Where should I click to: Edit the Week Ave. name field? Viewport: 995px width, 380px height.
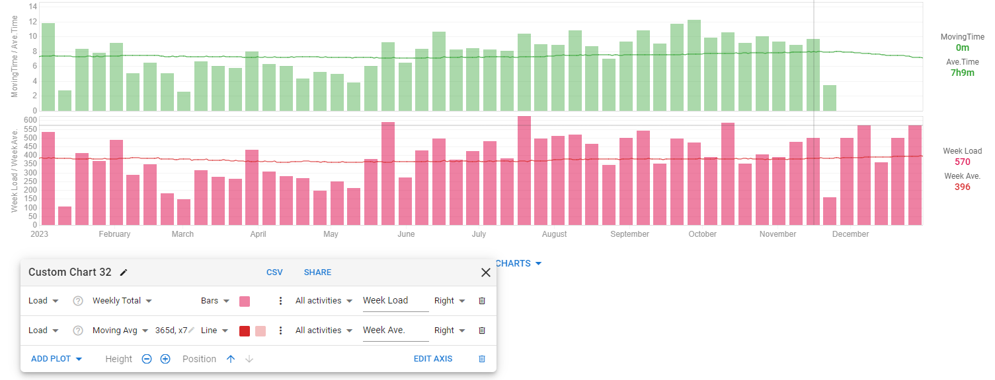click(x=395, y=331)
